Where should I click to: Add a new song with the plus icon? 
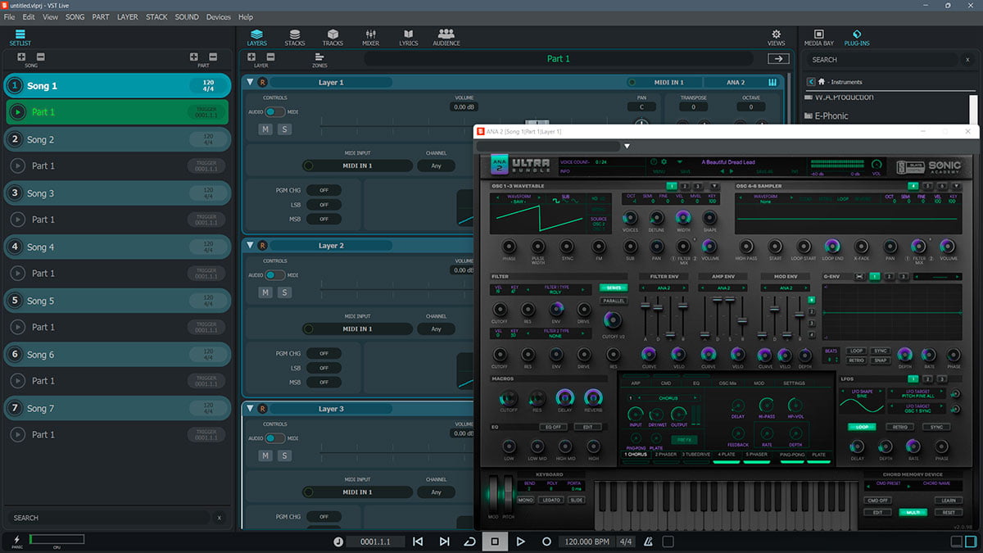(x=21, y=57)
